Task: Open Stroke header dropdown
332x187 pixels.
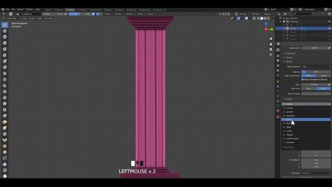Action: (130, 14)
